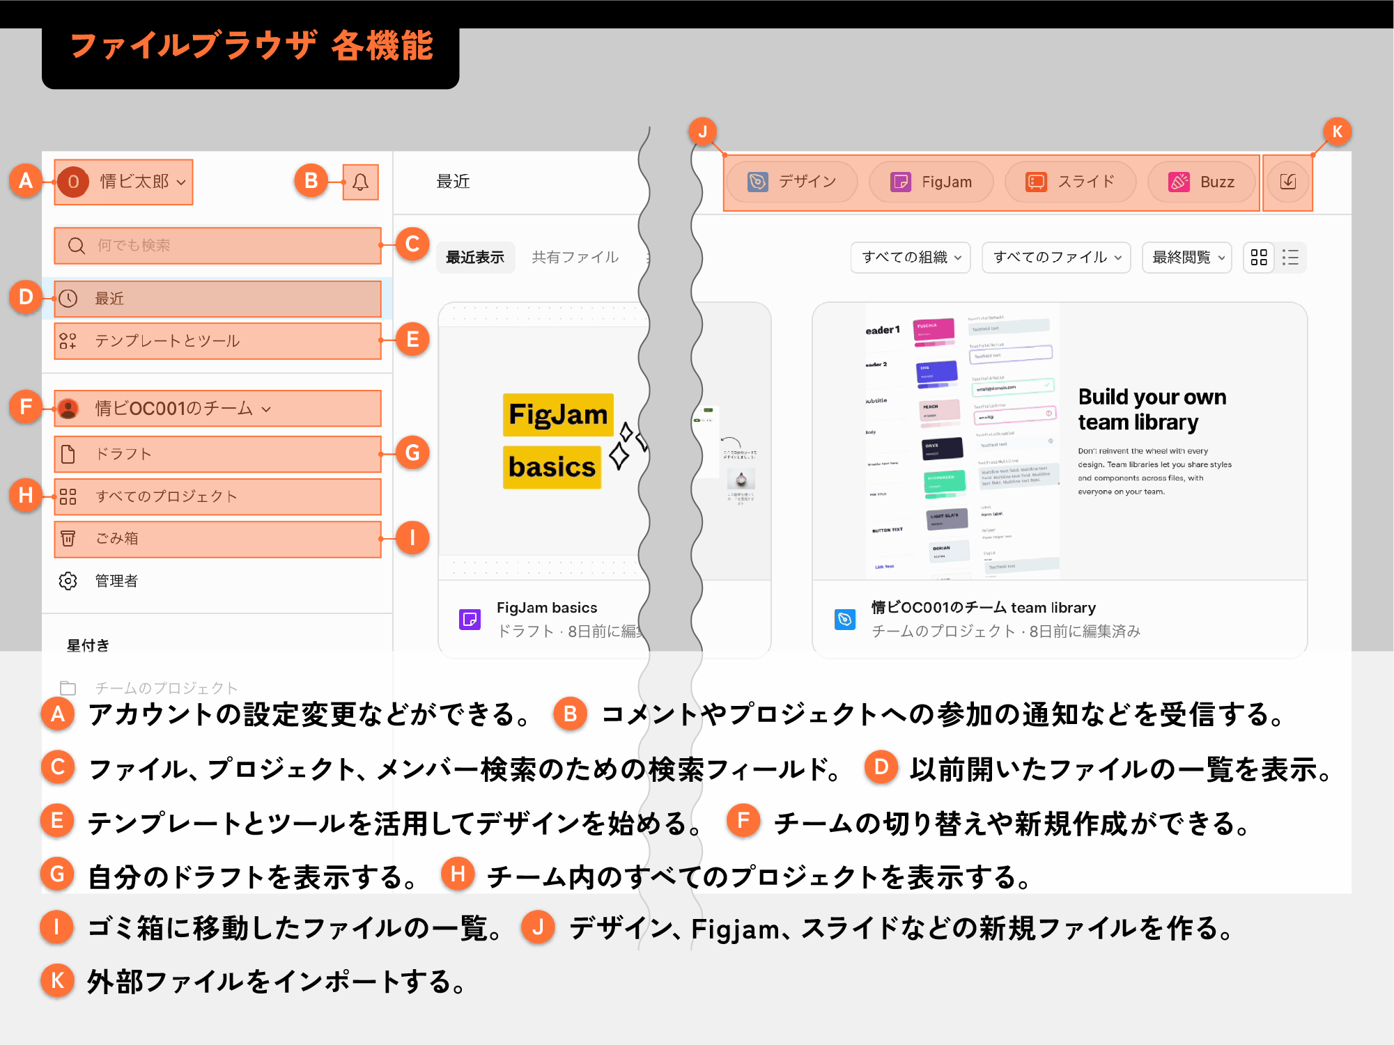
Task: Open 最近 in the sidebar
Action: tap(217, 299)
